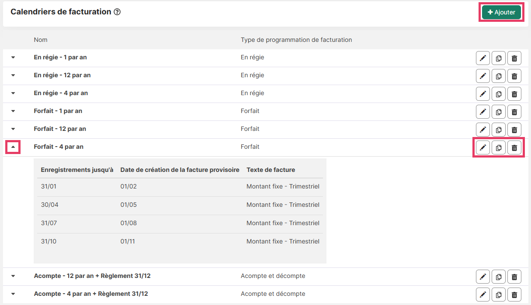Copy the "Forfait - 12 par an" calendar
531x305 pixels.
coord(498,130)
